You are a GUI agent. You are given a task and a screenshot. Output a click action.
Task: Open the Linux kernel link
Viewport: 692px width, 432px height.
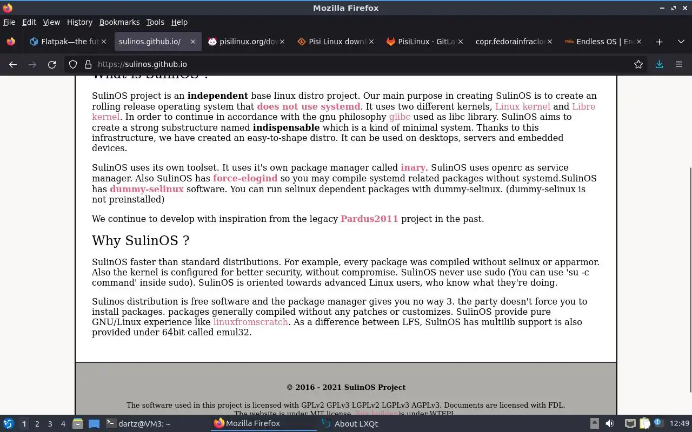(522, 106)
